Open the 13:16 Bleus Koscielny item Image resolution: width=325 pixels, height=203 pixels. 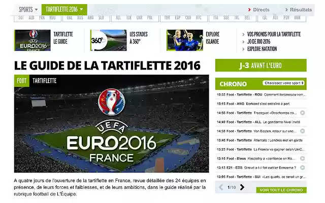click(257, 158)
